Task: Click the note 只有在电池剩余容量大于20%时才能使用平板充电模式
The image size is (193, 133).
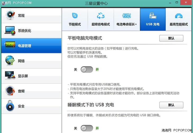Action: tap(107, 89)
